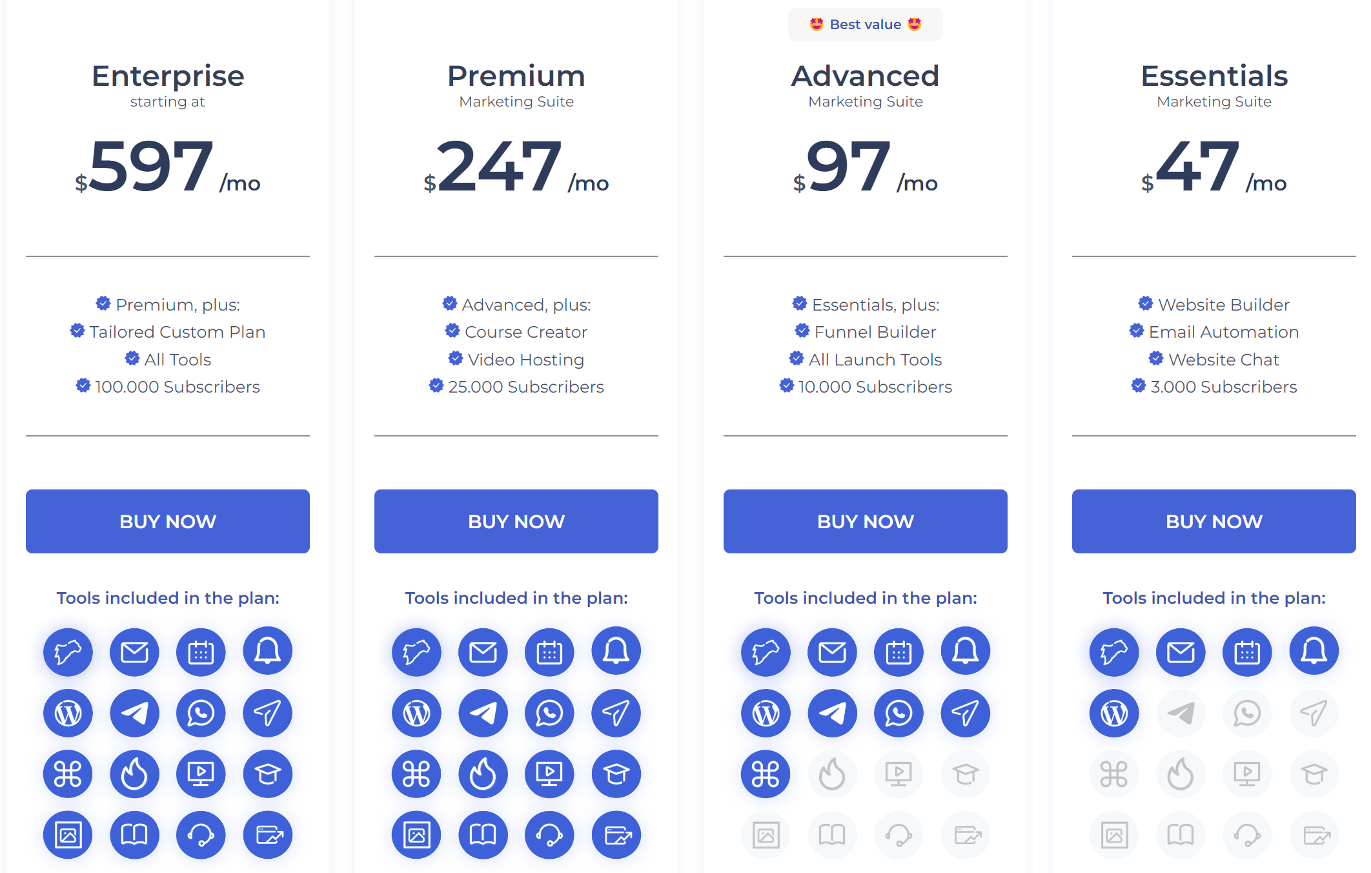Click BUY NOW under Premium plan
The height and width of the screenshot is (873, 1371).
click(516, 521)
